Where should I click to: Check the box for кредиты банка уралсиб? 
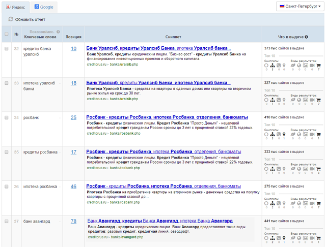click(x=7, y=49)
